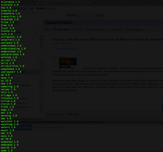Select the 'Weblog' subscription in the sidebar
163x152 pixels.
[x=15, y=85]
